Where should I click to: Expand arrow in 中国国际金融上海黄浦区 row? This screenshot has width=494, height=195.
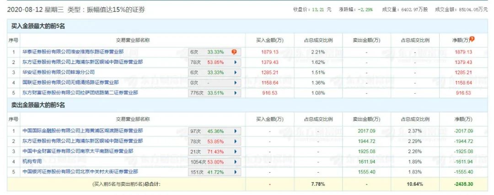236,131
